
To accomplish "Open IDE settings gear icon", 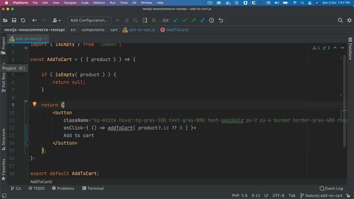I will point(349,20).
